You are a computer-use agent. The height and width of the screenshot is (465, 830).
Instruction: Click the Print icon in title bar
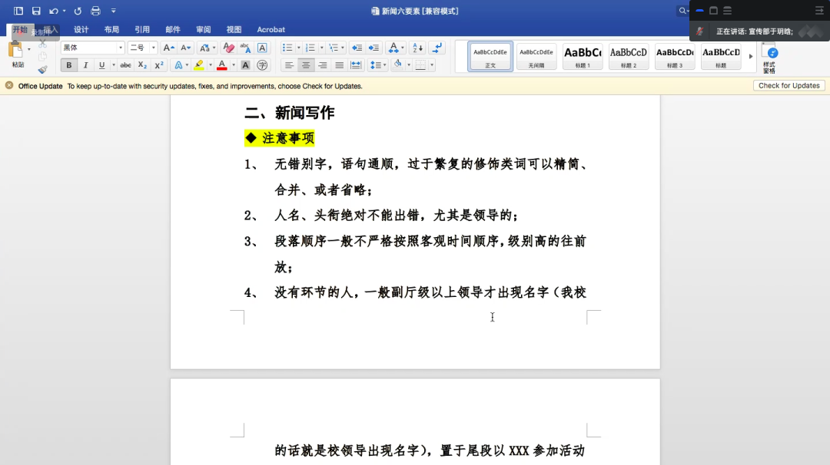[x=96, y=11]
